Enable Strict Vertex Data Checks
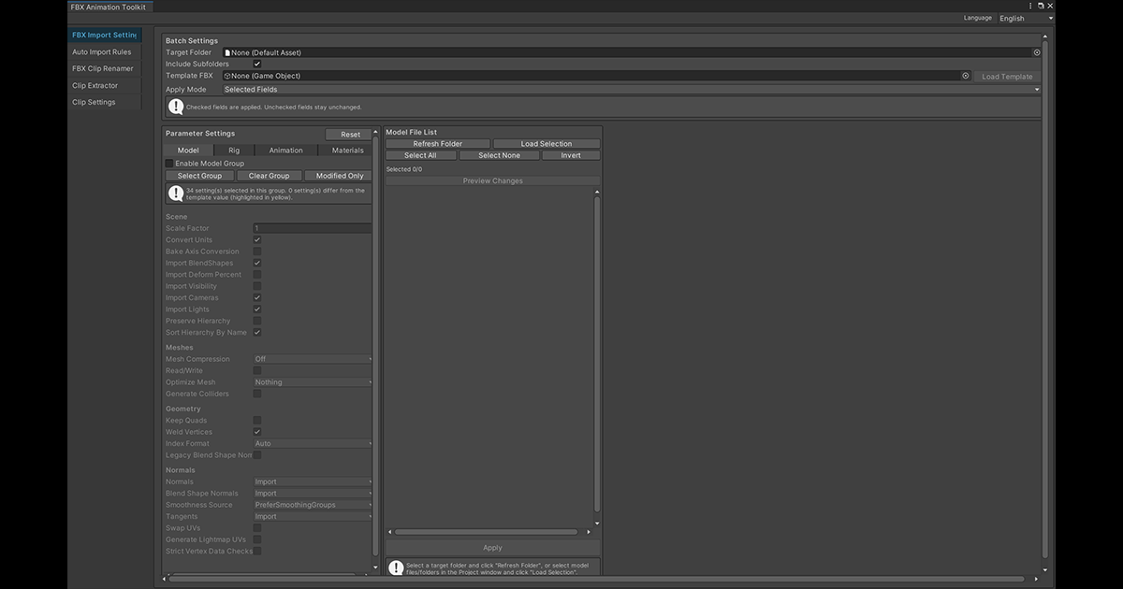Viewport: 1123px width, 589px height. (257, 552)
